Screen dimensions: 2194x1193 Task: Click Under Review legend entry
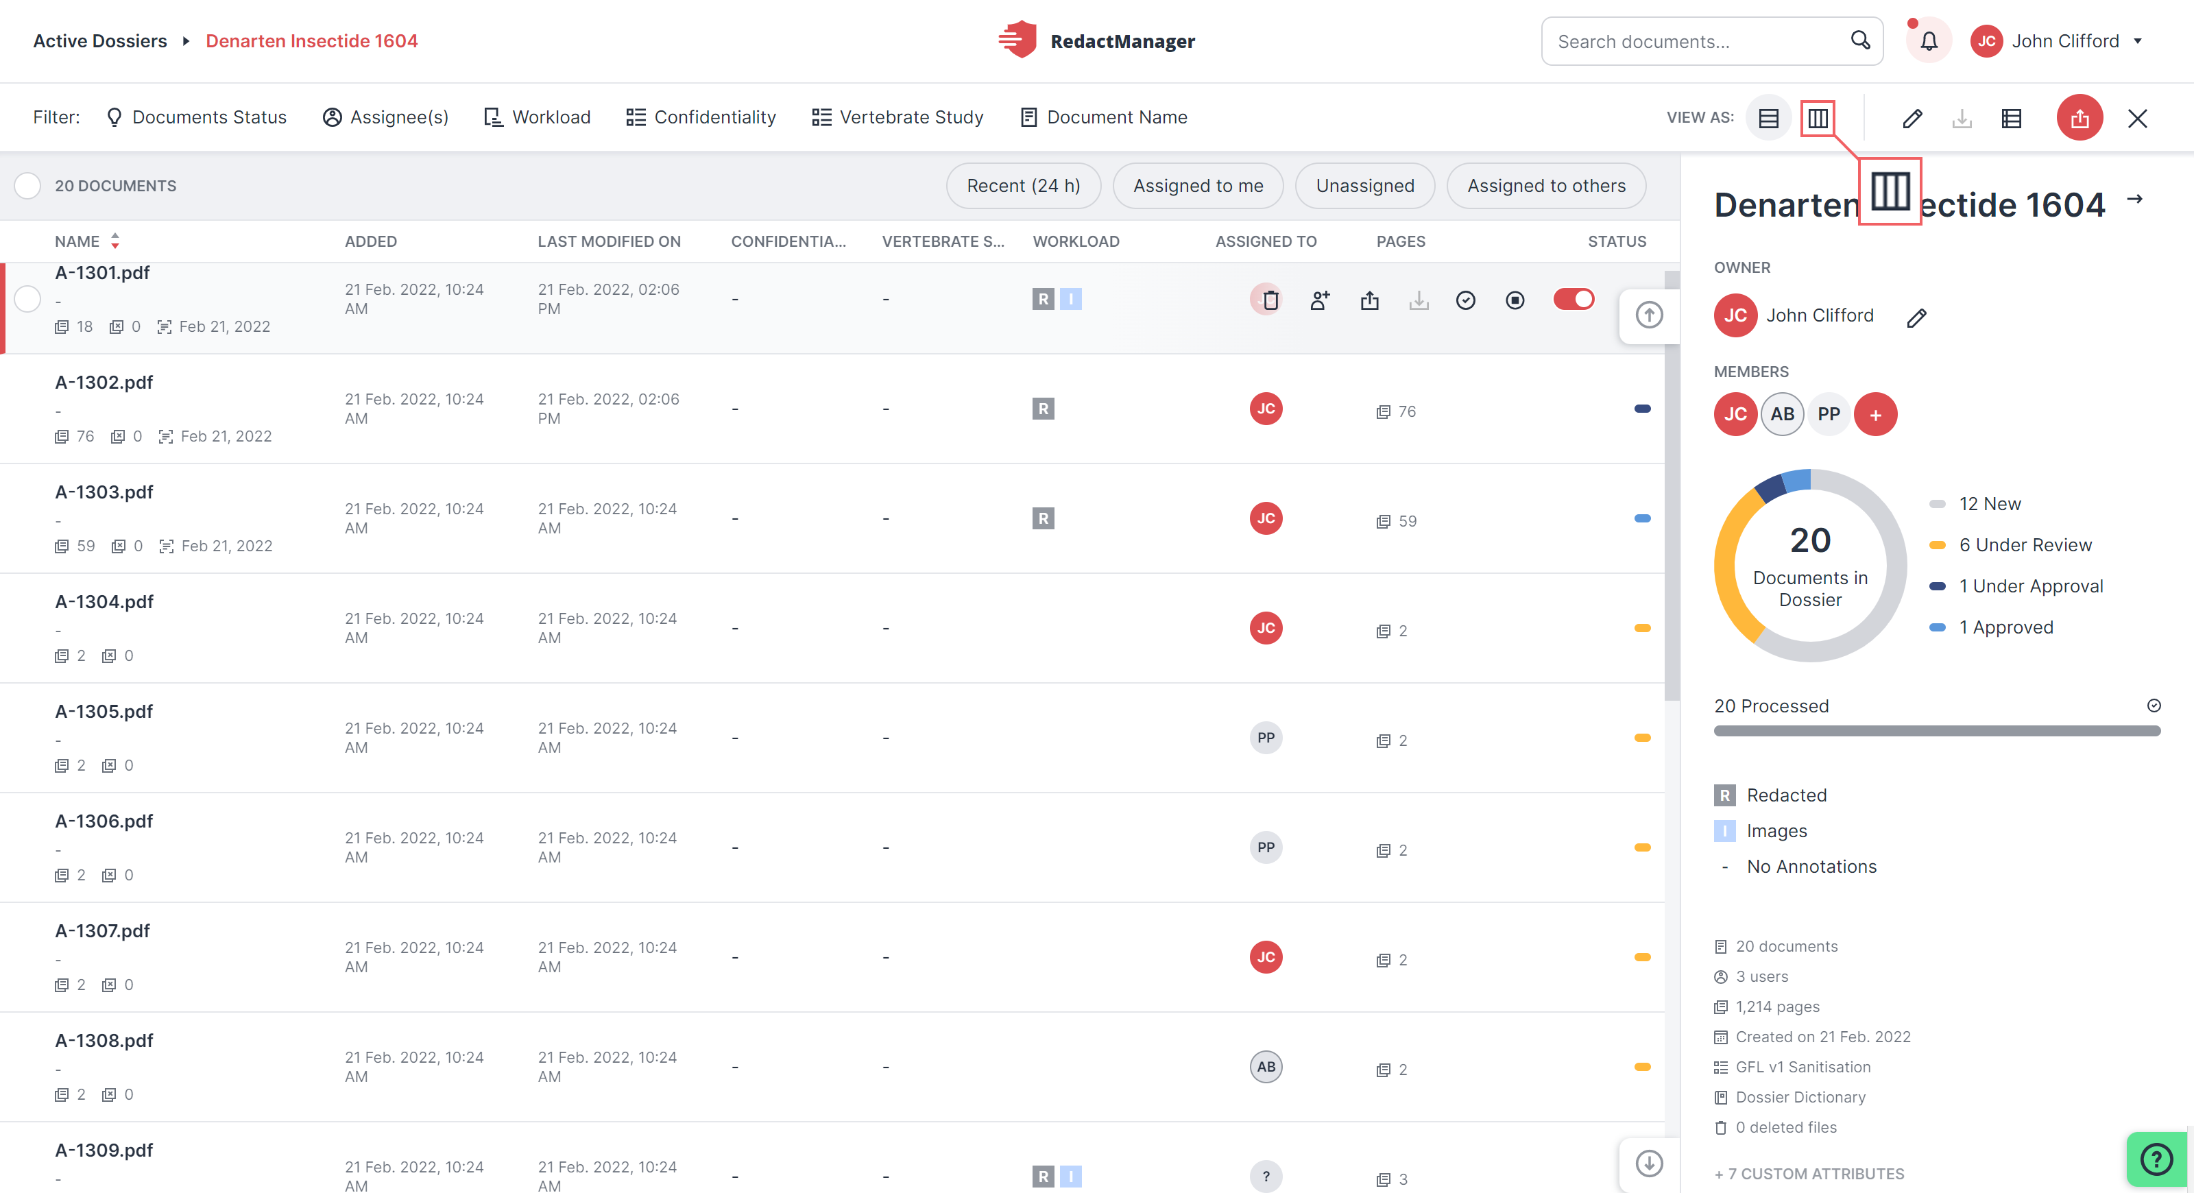(x=2010, y=545)
